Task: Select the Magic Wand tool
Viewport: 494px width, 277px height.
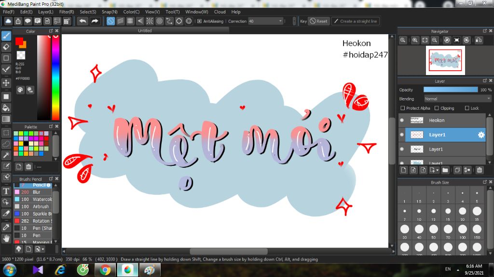Action: coord(6,155)
